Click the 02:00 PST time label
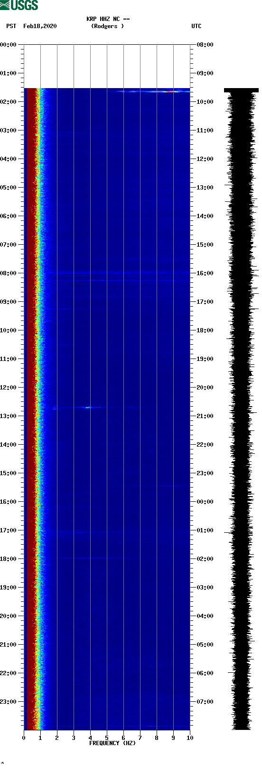Screen dimensions: 262x768 click(x=9, y=102)
